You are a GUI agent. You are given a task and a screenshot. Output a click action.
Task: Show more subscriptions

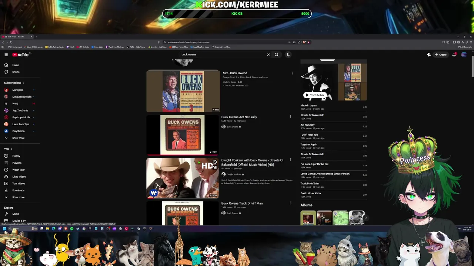20,138
